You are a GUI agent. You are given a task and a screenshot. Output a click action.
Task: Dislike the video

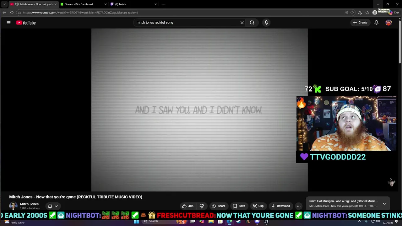(x=202, y=206)
